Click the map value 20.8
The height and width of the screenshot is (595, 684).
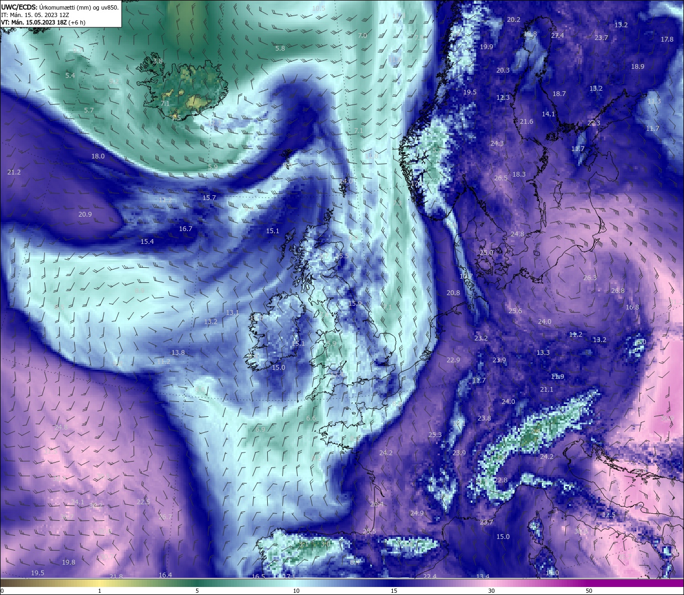click(453, 292)
